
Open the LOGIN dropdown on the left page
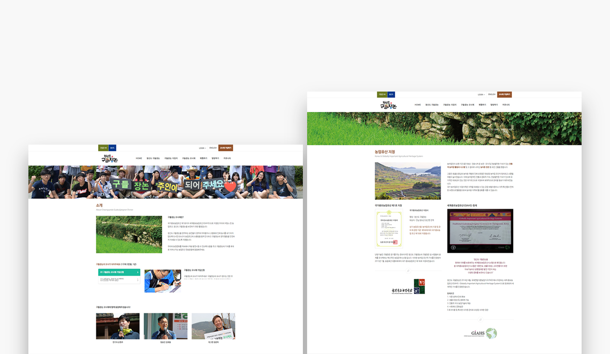point(202,148)
